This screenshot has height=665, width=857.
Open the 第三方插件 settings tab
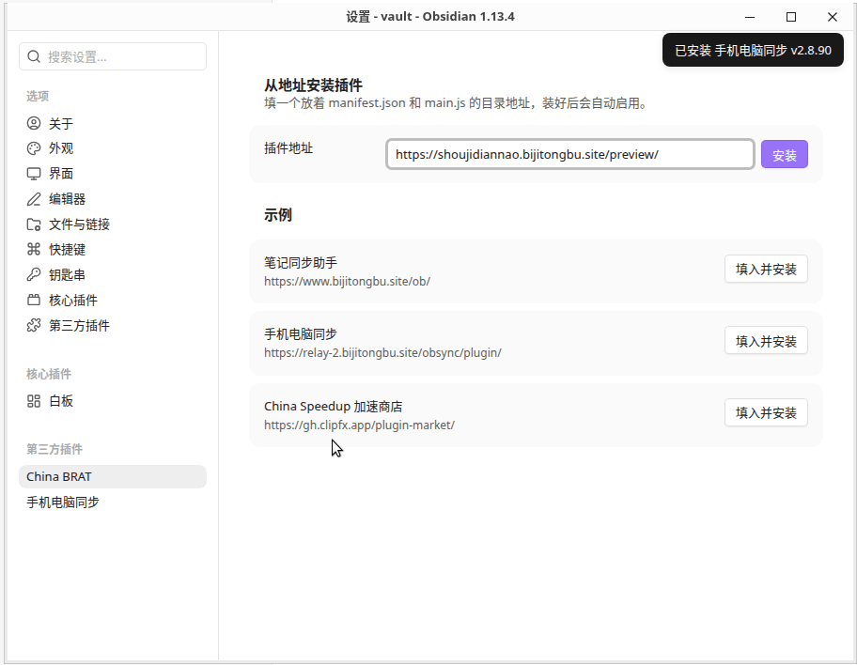[113, 326]
